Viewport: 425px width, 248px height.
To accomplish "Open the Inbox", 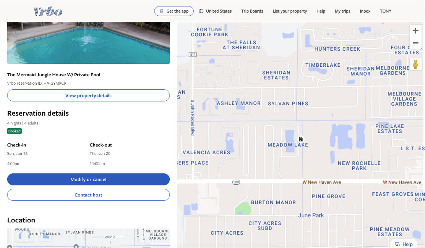I will [x=365, y=11].
